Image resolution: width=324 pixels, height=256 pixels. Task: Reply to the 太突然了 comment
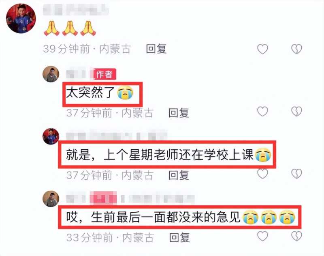pos(179,113)
